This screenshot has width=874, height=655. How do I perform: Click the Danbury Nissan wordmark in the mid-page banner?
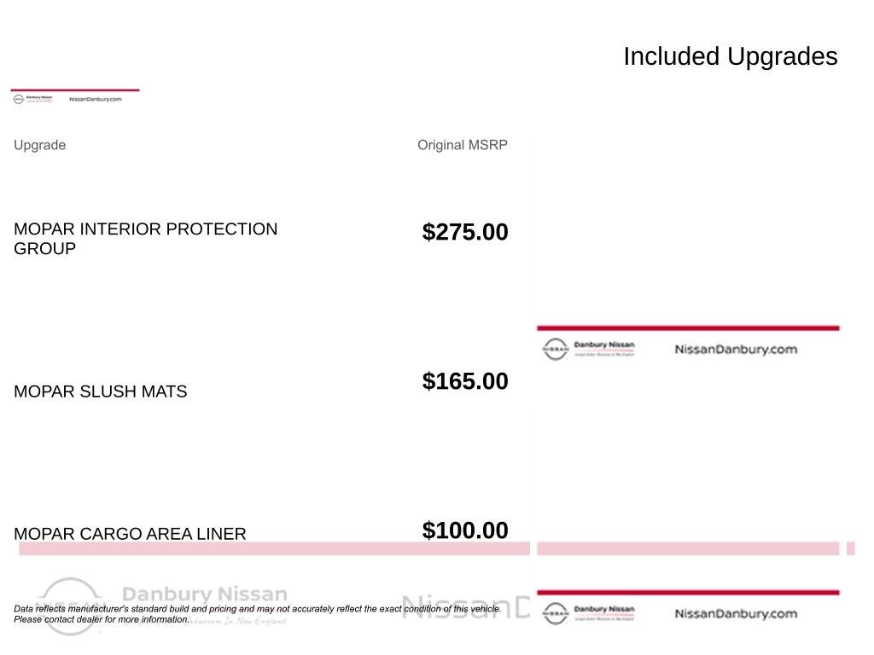604,346
